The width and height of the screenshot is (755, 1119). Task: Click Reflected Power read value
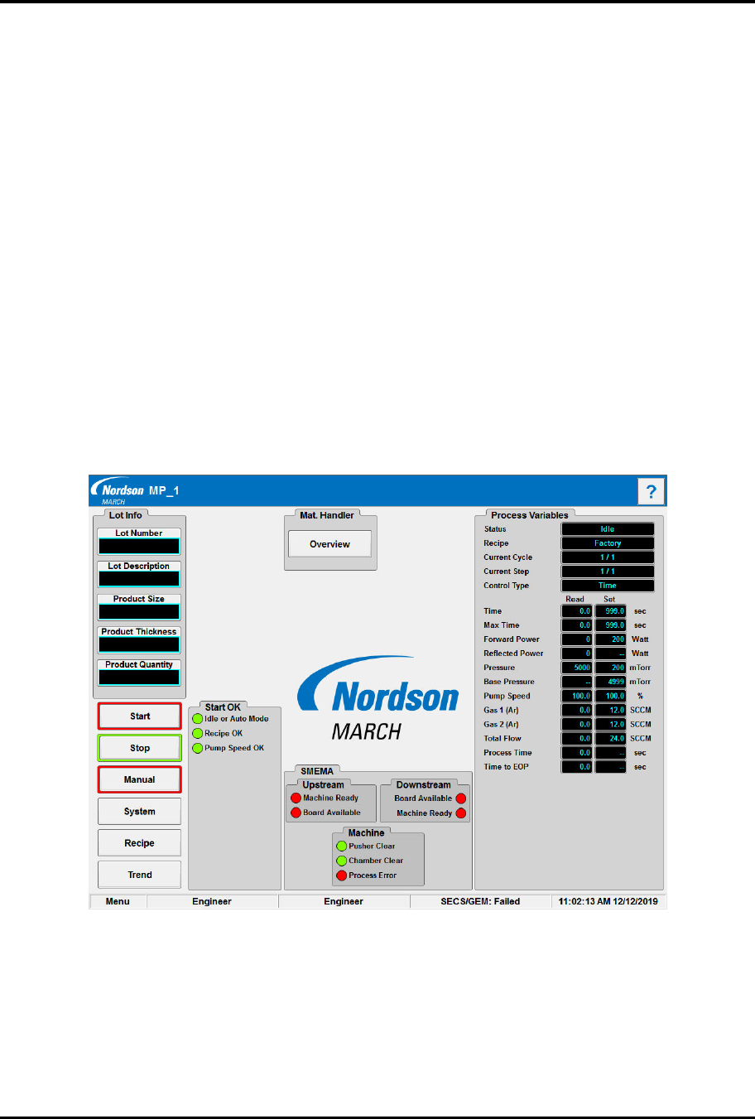click(577, 654)
